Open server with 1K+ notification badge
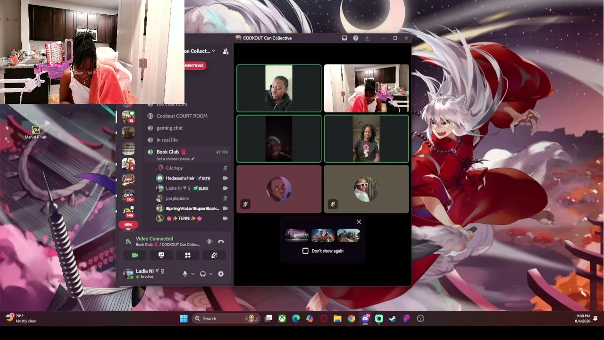The image size is (604, 340). pyautogui.click(x=128, y=195)
